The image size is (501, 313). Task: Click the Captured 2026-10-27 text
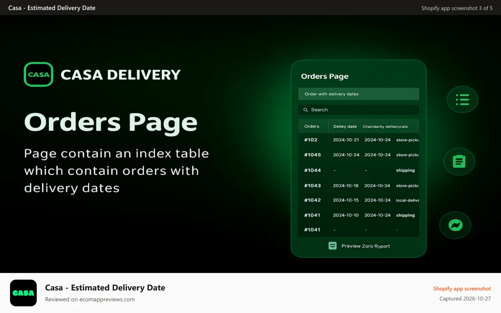click(x=465, y=299)
